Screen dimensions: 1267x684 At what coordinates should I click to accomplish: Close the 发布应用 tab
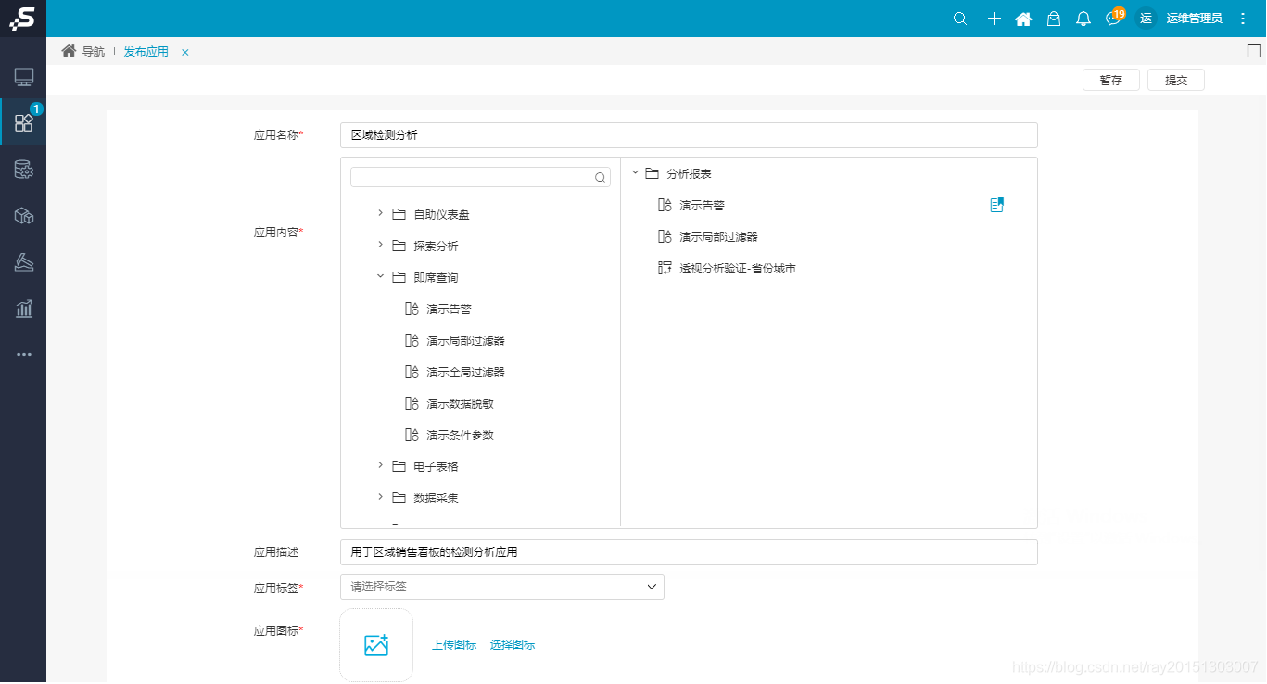click(x=185, y=52)
